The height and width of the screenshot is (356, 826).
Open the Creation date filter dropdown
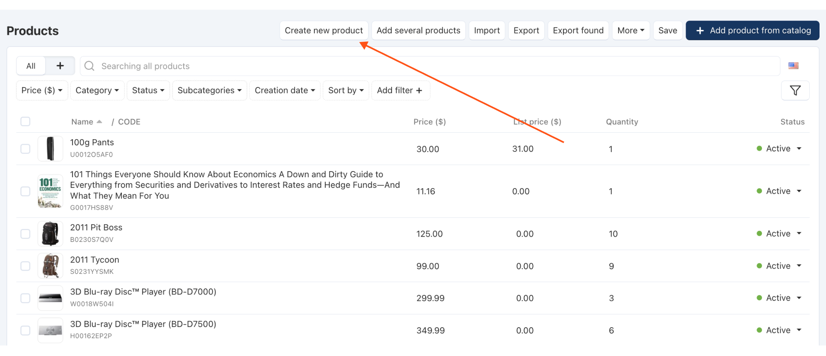pos(285,90)
